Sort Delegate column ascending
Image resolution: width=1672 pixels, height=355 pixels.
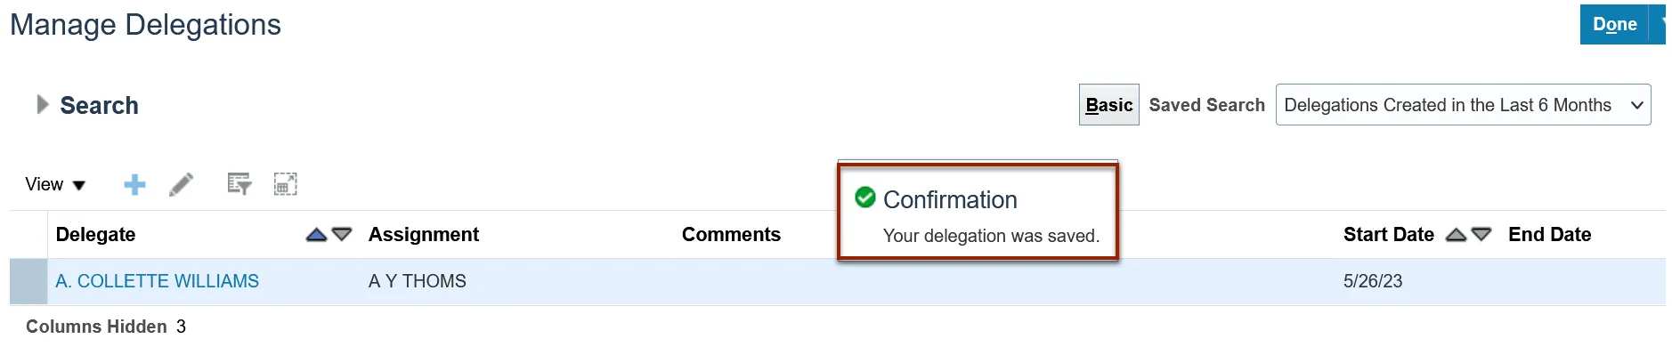[x=316, y=235]
